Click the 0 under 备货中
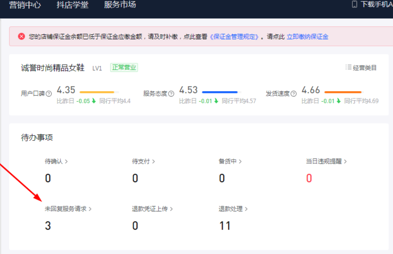The image size is (393, 254). coord(222,178)
